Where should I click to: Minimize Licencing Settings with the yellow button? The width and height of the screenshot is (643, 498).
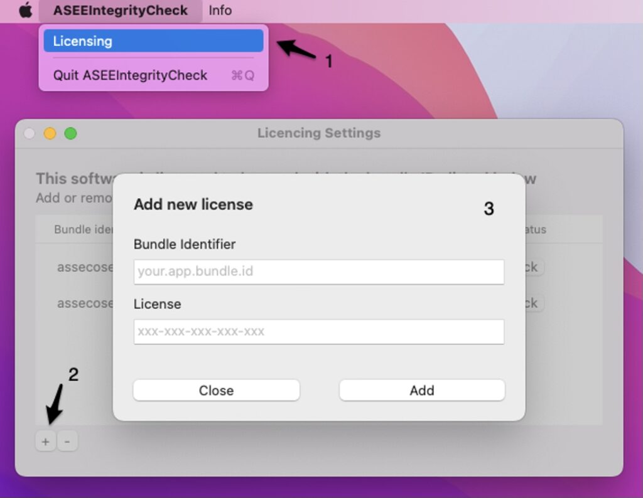(50, 134)
